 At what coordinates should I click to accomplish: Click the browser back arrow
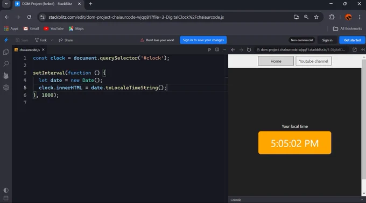click(7, 17)
